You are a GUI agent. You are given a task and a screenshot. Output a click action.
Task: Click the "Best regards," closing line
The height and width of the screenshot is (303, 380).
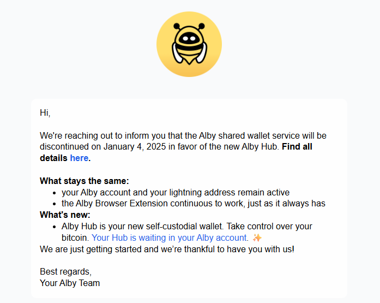pyautogui.click(x=65, y=272)
